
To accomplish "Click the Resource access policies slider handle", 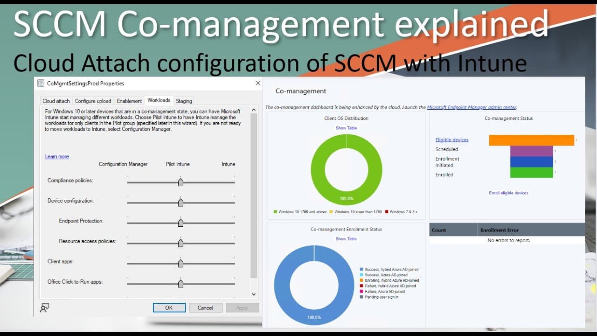I will point(180,243).
